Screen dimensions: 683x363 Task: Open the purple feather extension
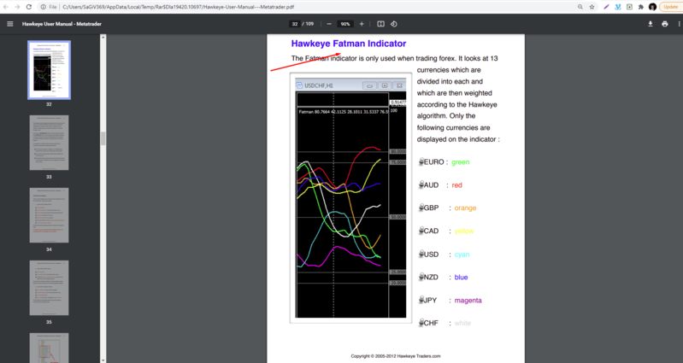[x=606, y=7]
